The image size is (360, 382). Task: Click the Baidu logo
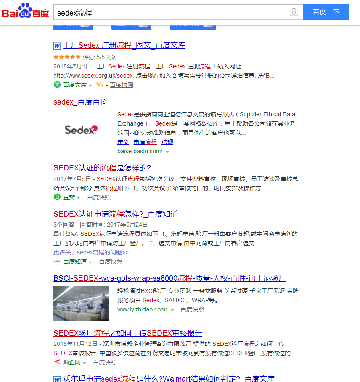click(x=25, y=11)
